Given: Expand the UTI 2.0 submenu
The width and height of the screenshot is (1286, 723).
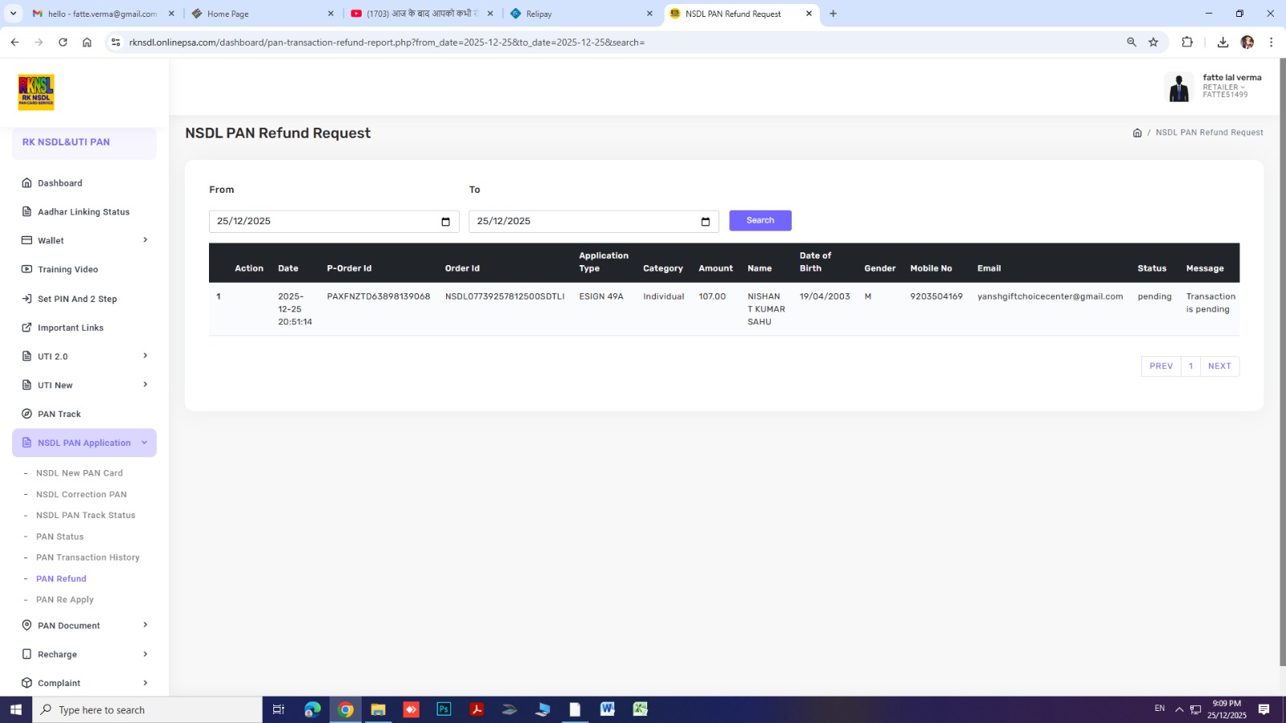Looking at the screenshot, I should 84,356.
